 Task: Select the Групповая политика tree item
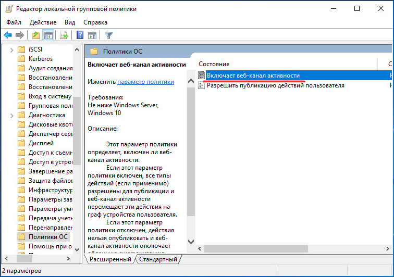(51, 106)
